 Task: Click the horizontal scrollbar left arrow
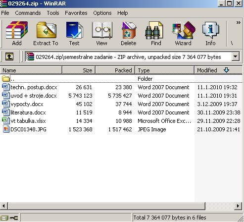[3, 206]
